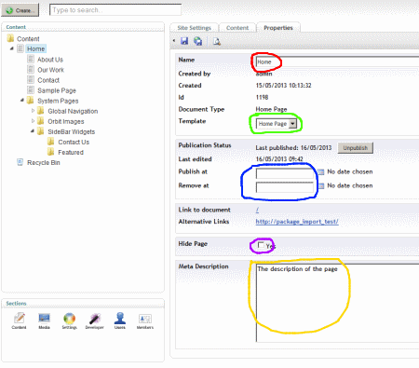This screenshot has width=419, height=368.
Task: Select the SideBar Widgets tree label
Action: pyautogui.click(x=72, y=131)
